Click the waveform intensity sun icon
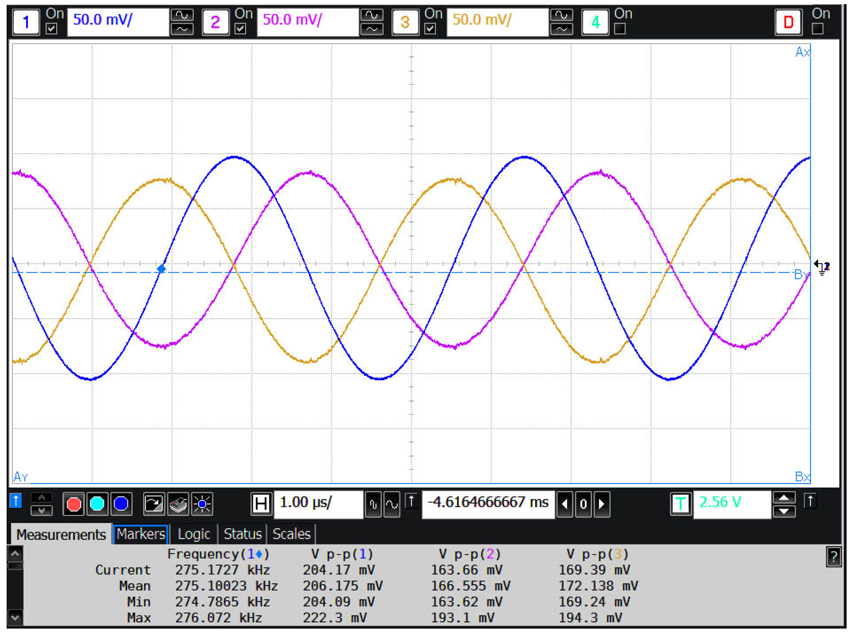Viewport: 852px width, 634px height. (202, 504)
